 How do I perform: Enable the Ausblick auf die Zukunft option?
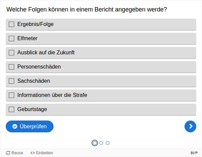[x=11, y=53]
